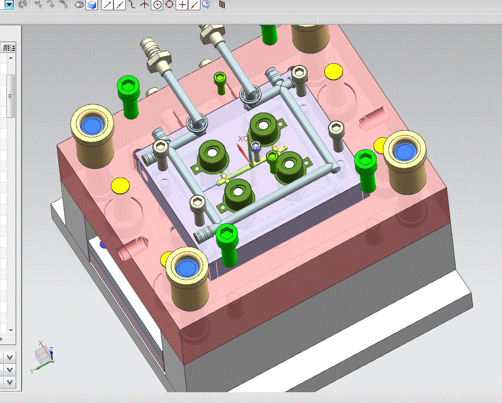This screenshot has width=502, height=403.
Task: Toggle Arc Center snap
Action: [x=157, y=4]
